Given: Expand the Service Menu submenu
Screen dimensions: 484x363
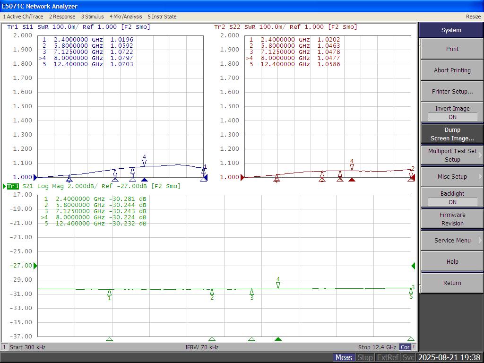Looking at the screenshot, I should coord(452,240).
